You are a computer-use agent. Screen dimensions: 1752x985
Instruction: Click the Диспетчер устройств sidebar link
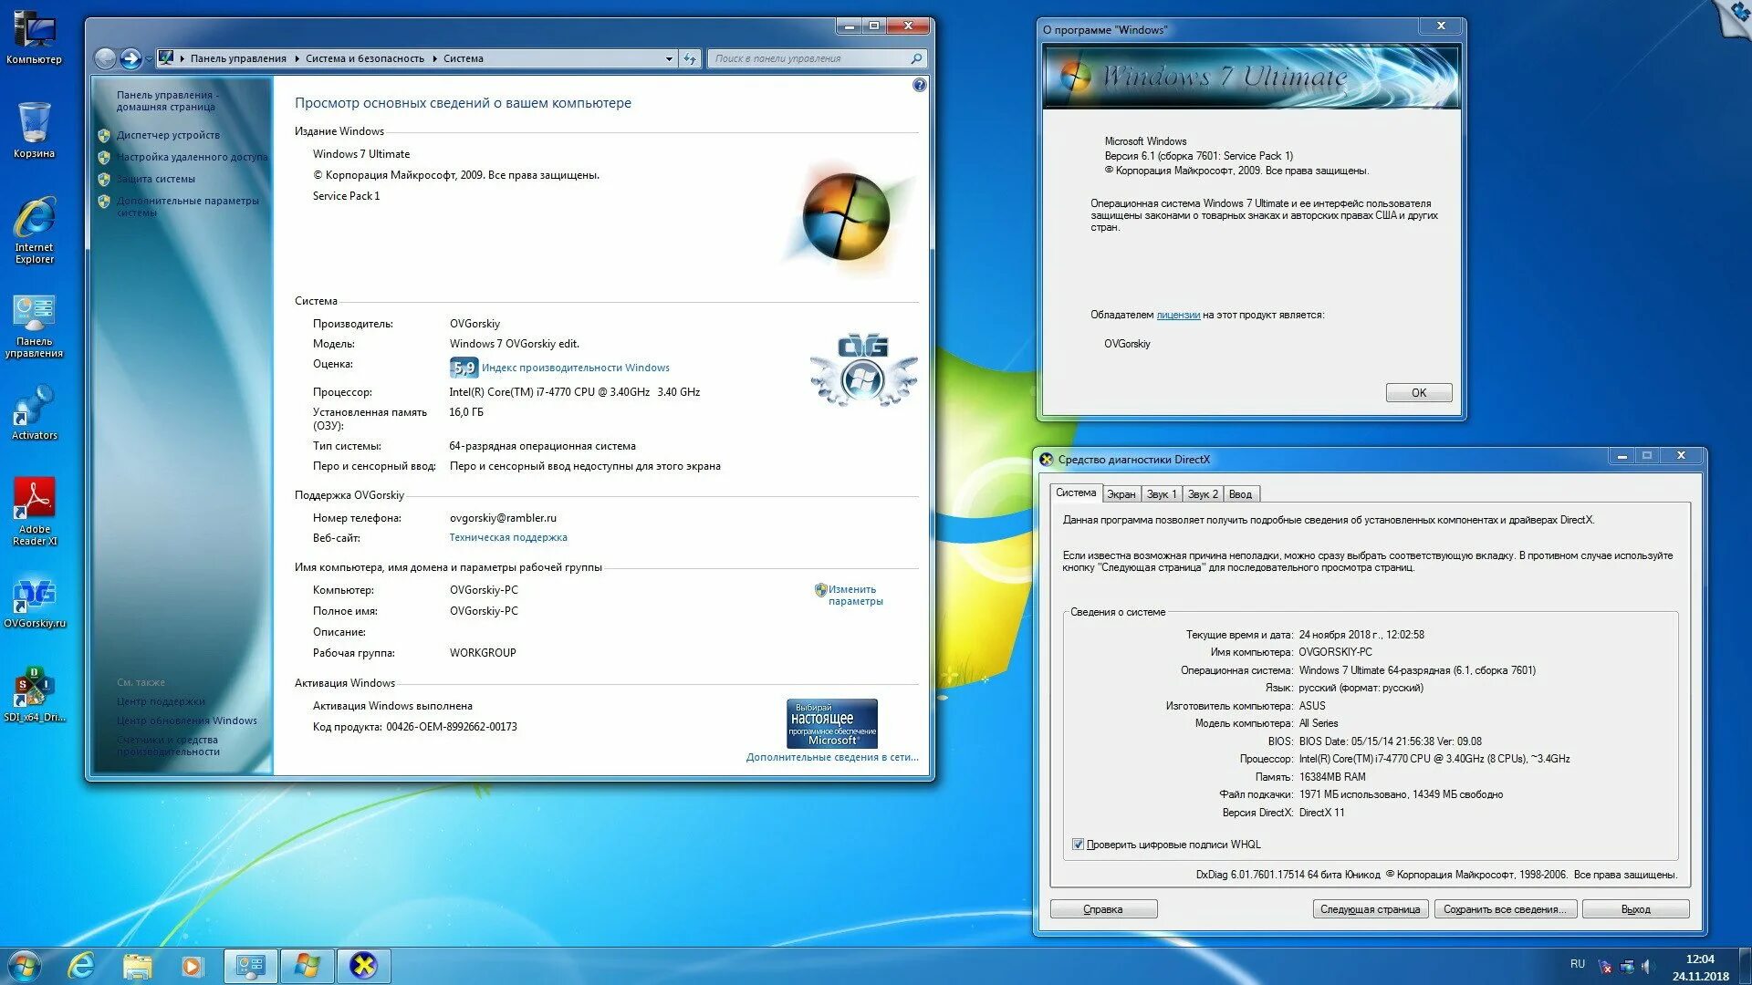coord(168,135)
